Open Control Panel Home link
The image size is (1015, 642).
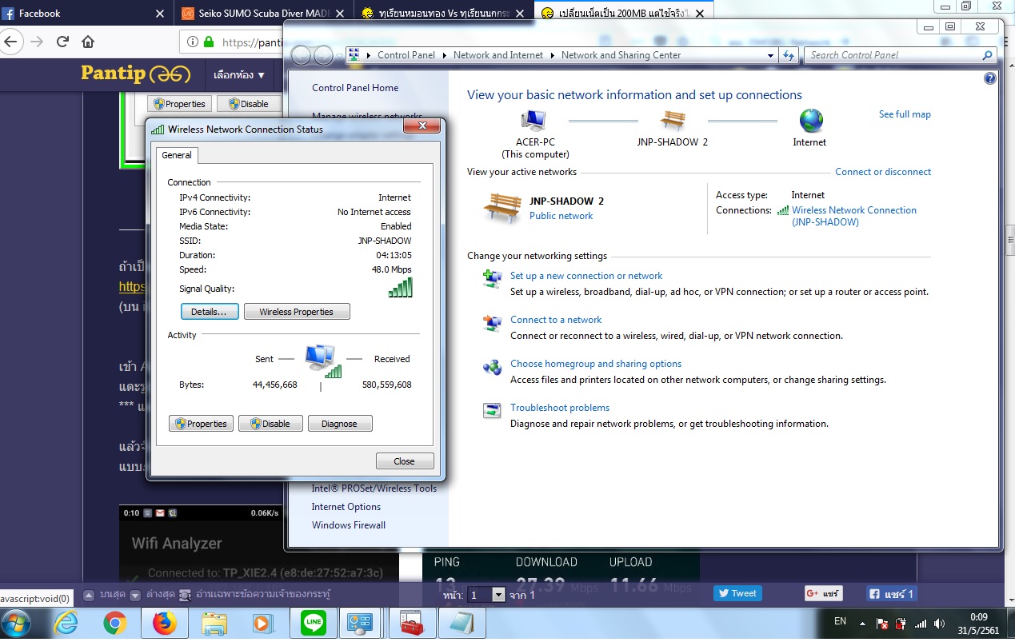[x=355, y=88]
